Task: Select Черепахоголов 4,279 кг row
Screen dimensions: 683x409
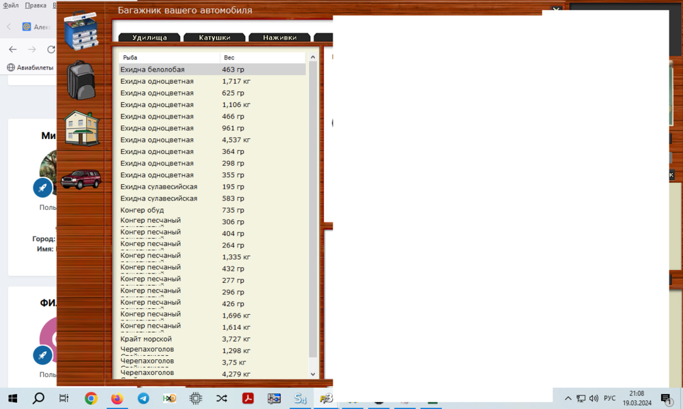Action: point(212,374)
